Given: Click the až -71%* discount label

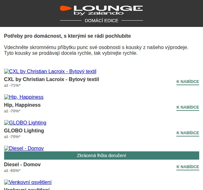Looking at the screenshot, I should pos(12,85).
